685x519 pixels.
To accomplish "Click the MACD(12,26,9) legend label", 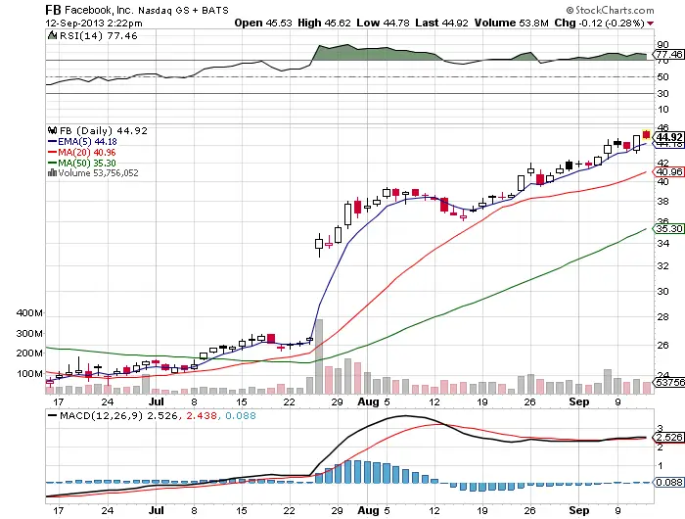I will (x=101, y=415).
